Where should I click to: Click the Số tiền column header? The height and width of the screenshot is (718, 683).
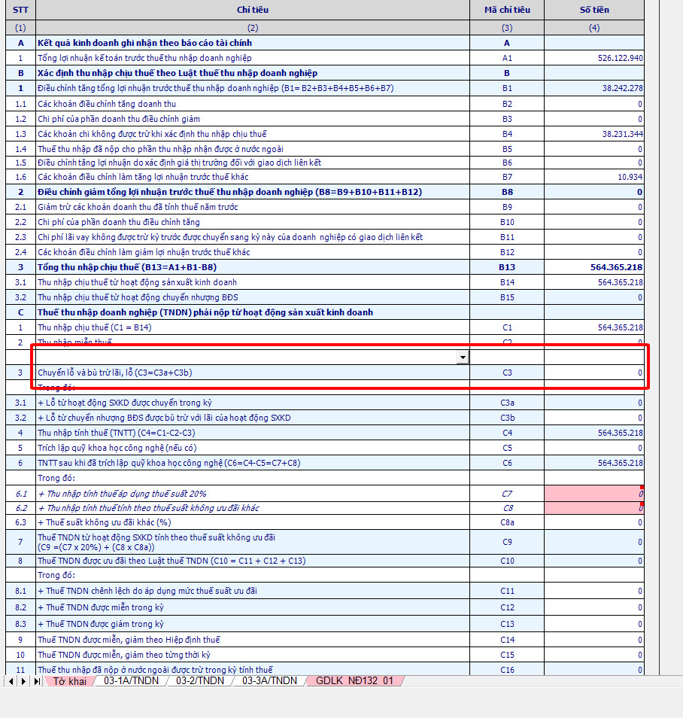593,10
